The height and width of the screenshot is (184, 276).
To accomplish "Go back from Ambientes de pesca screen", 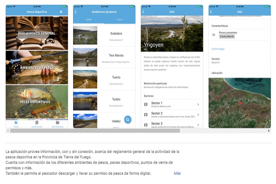I will coord(76,12).
